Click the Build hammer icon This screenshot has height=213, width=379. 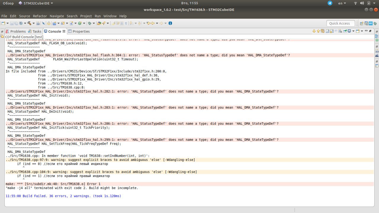pos(29,23)
